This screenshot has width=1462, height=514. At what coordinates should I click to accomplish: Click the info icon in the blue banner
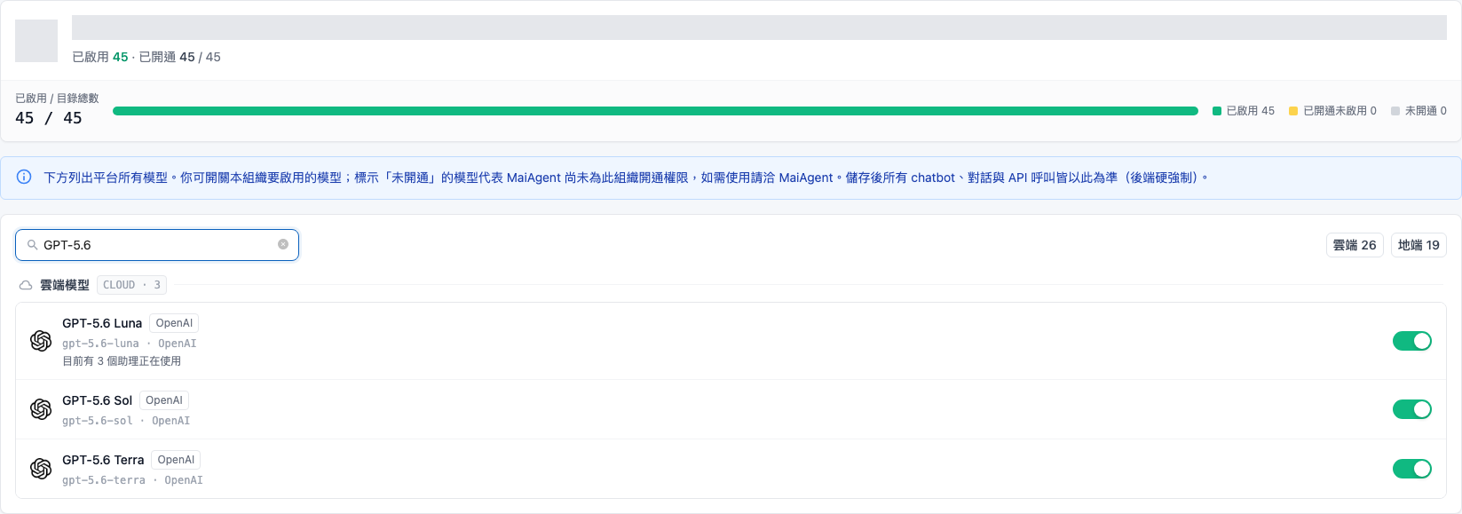(x=24, y=177)
